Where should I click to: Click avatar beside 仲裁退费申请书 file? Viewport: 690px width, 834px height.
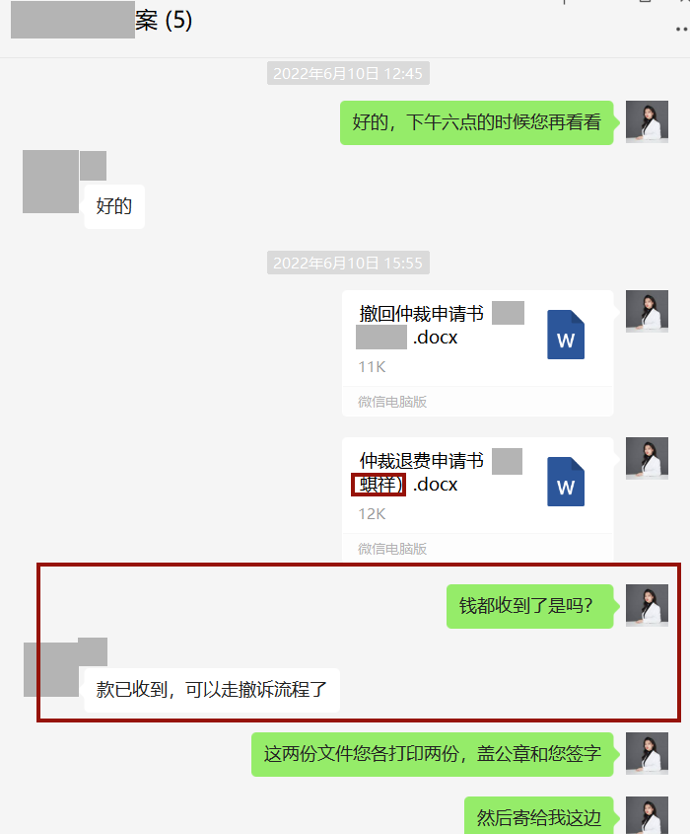point(647,459)
